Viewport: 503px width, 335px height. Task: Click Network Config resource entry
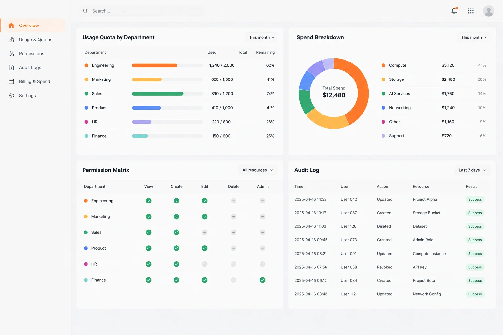click(427, 294)
